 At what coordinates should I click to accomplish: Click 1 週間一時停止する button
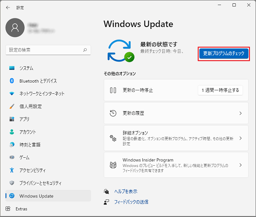(220, 90)
